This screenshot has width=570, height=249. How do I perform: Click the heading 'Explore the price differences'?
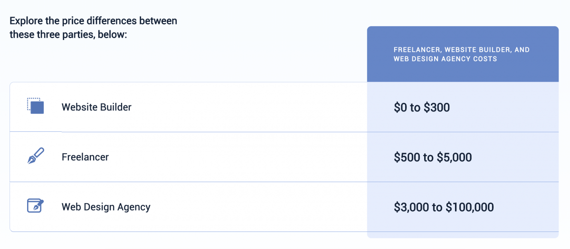(93, 21)
